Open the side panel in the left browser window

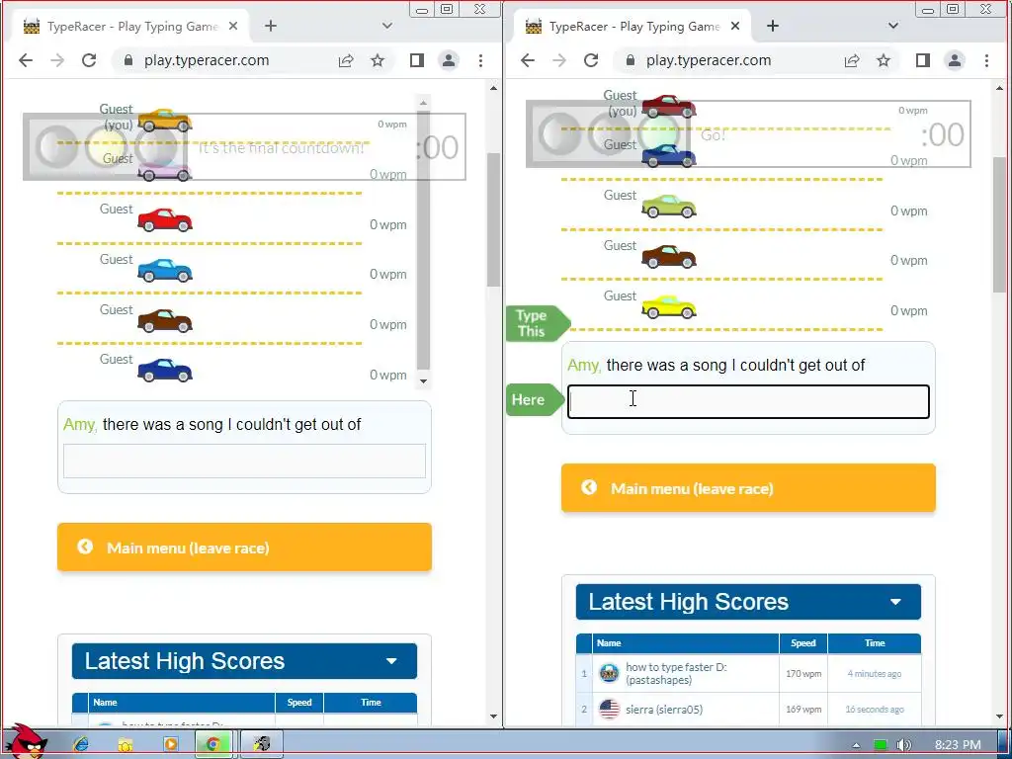pos(417,60)
